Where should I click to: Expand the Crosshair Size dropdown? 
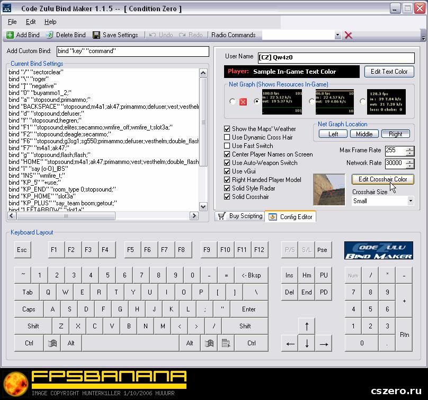coord(410,201)
